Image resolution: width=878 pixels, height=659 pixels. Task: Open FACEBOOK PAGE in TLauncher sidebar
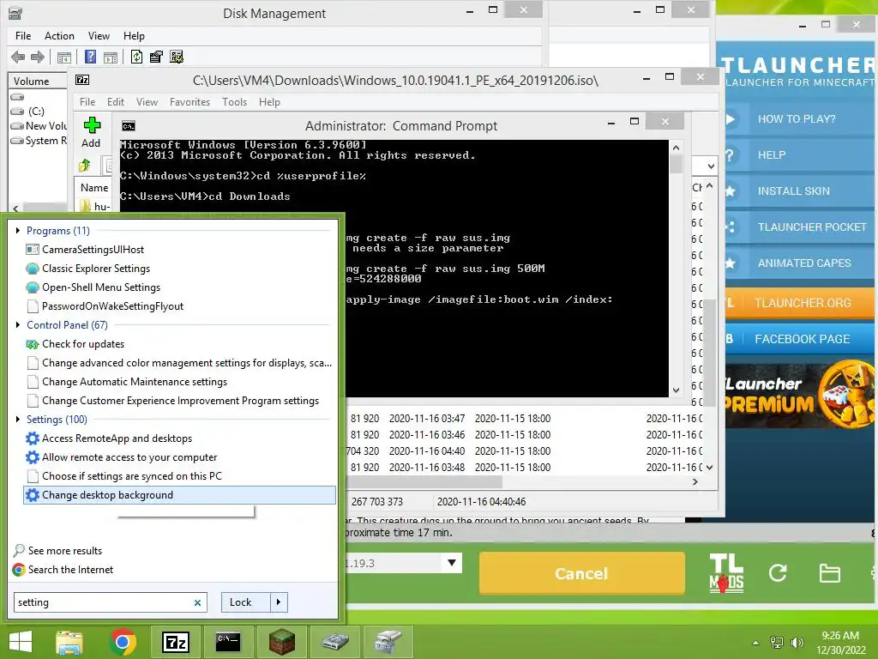pyautogui.click(x=802, y=339)
